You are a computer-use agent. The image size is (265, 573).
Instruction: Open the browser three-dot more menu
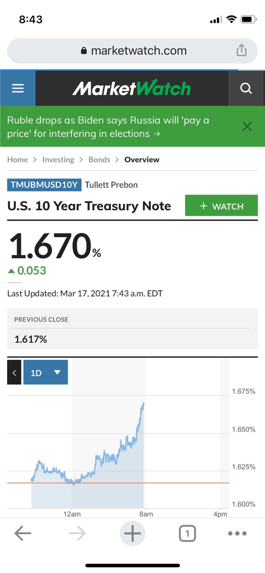coord(238,533)
